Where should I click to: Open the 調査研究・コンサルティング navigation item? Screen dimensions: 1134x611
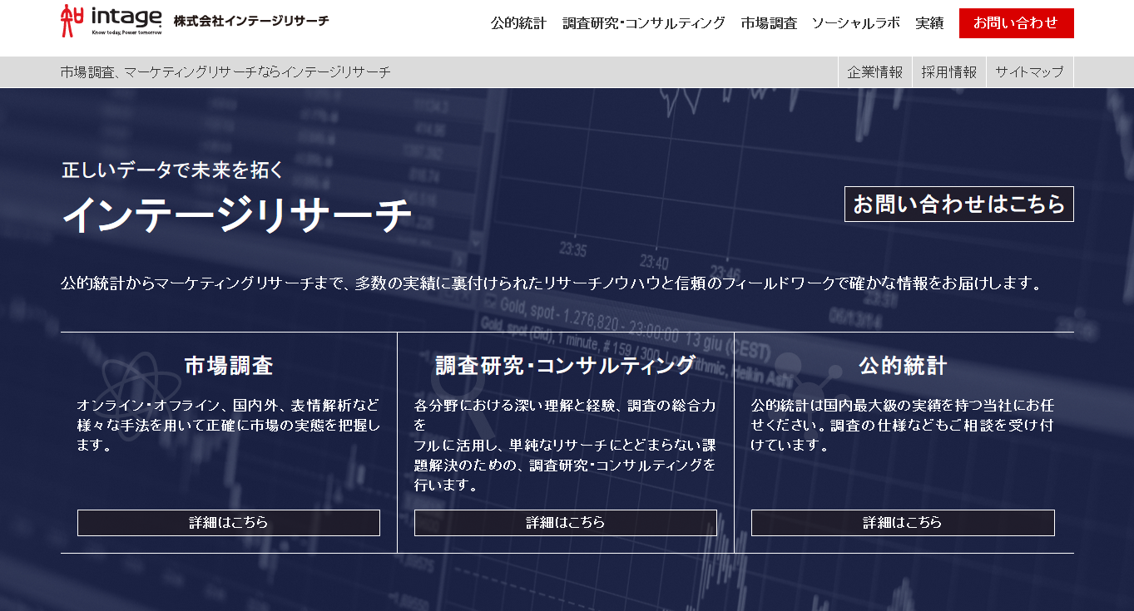(645, 24)
